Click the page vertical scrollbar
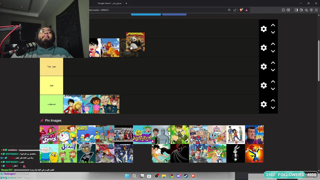 [318, 61]
